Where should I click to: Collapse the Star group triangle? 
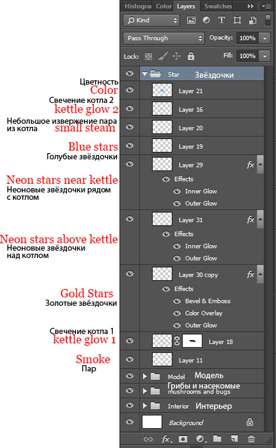tap(145, 74)
